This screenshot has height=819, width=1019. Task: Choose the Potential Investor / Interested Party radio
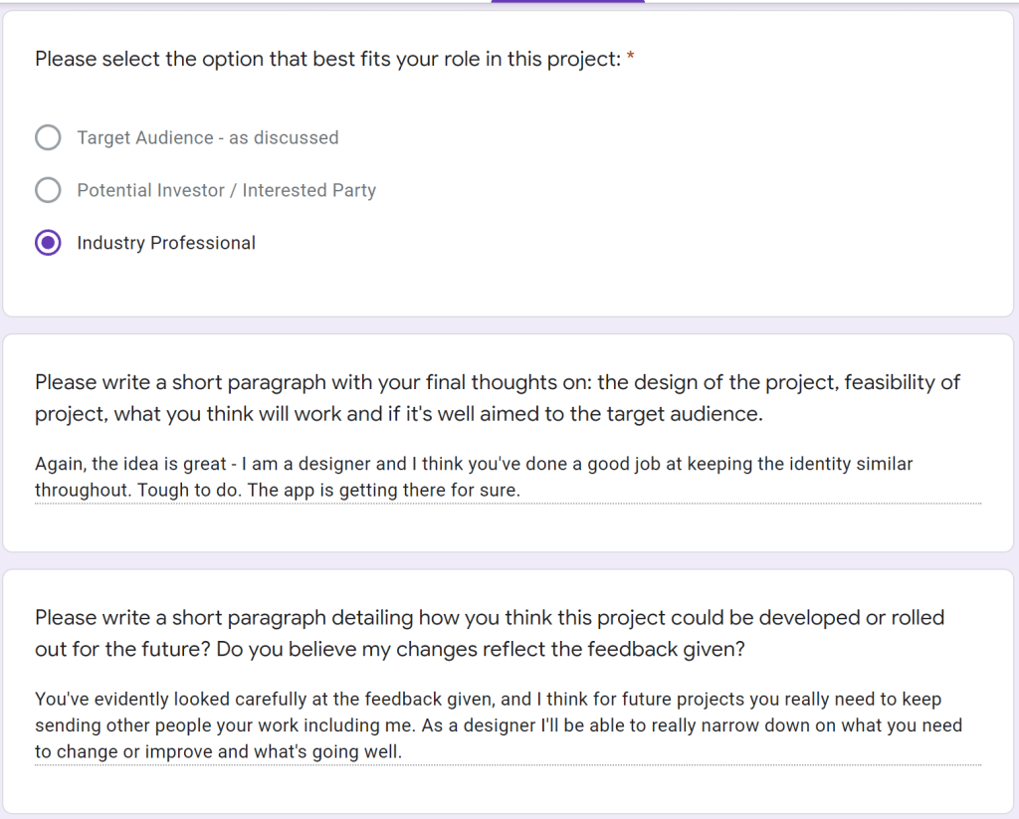(48, 190)
